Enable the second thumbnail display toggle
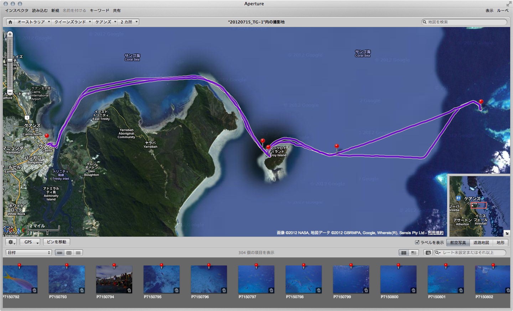Image resolution: width=513 pixels, height=311 pixels. [413, 253]
